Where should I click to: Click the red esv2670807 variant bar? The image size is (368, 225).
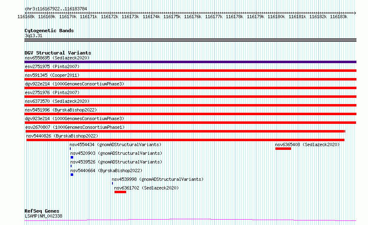[x=185, y=131]
